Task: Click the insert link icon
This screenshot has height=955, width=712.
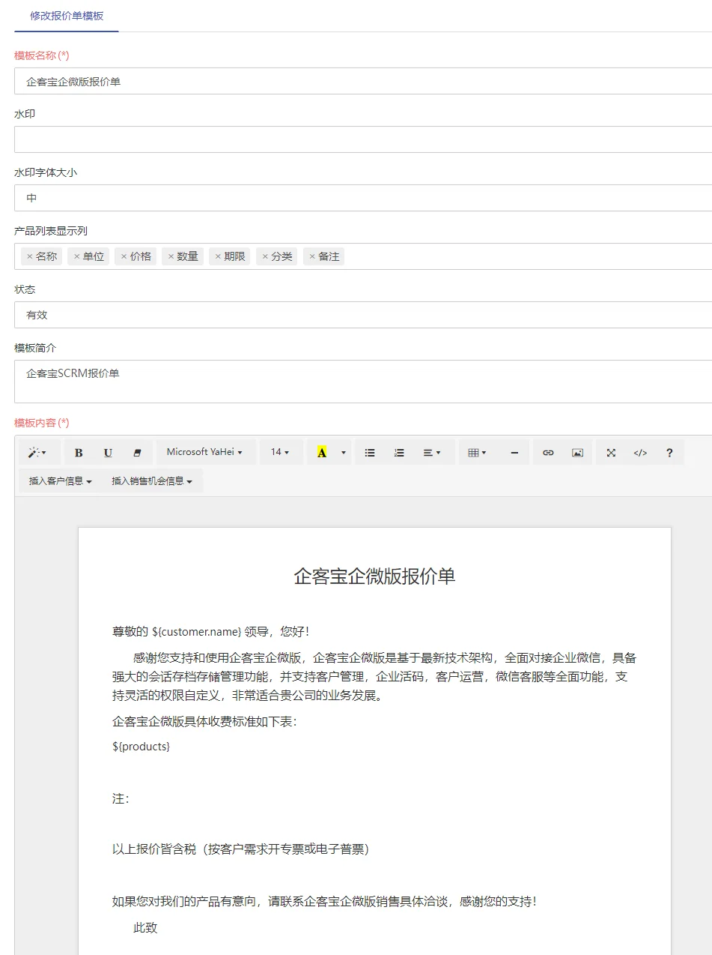Action: (548, 453)
